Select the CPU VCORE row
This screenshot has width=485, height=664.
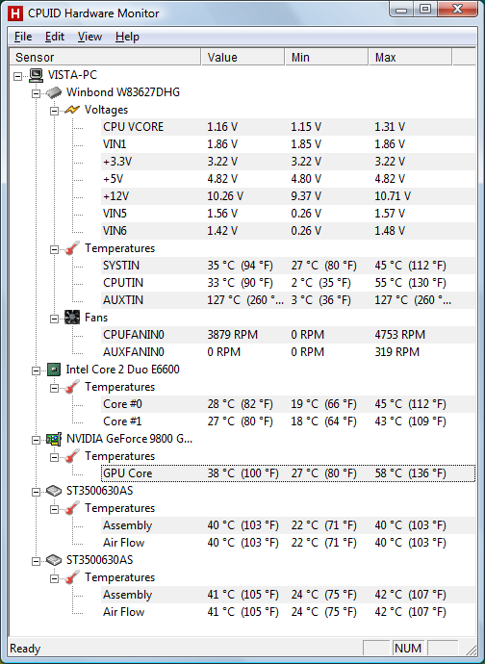[x=288, y=127]
